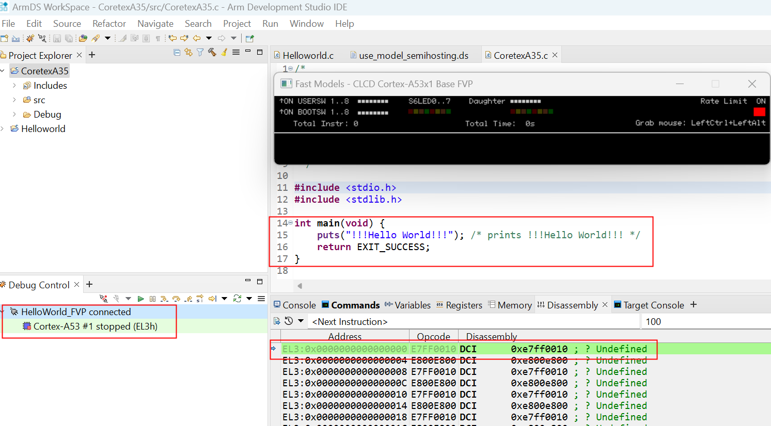Select the Cortex-A53 #1 stopped core entry
The width and height of the screenshot is (771, 426).
pyautogui.click(x=95, y=326)
